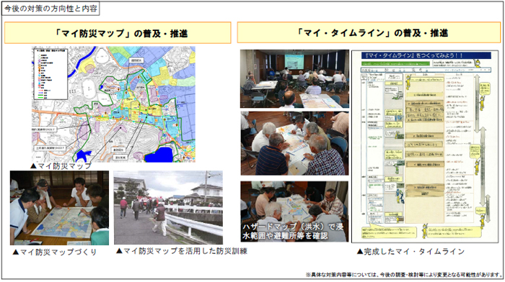Click the ▲マイ防災マップを活用した防災訓練 caption

181,251
